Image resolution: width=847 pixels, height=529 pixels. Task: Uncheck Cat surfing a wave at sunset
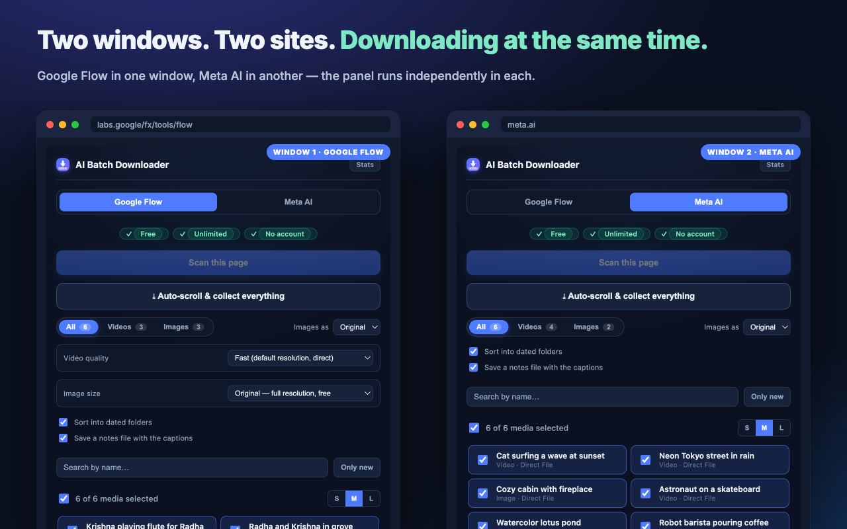(x=482, y=460)
